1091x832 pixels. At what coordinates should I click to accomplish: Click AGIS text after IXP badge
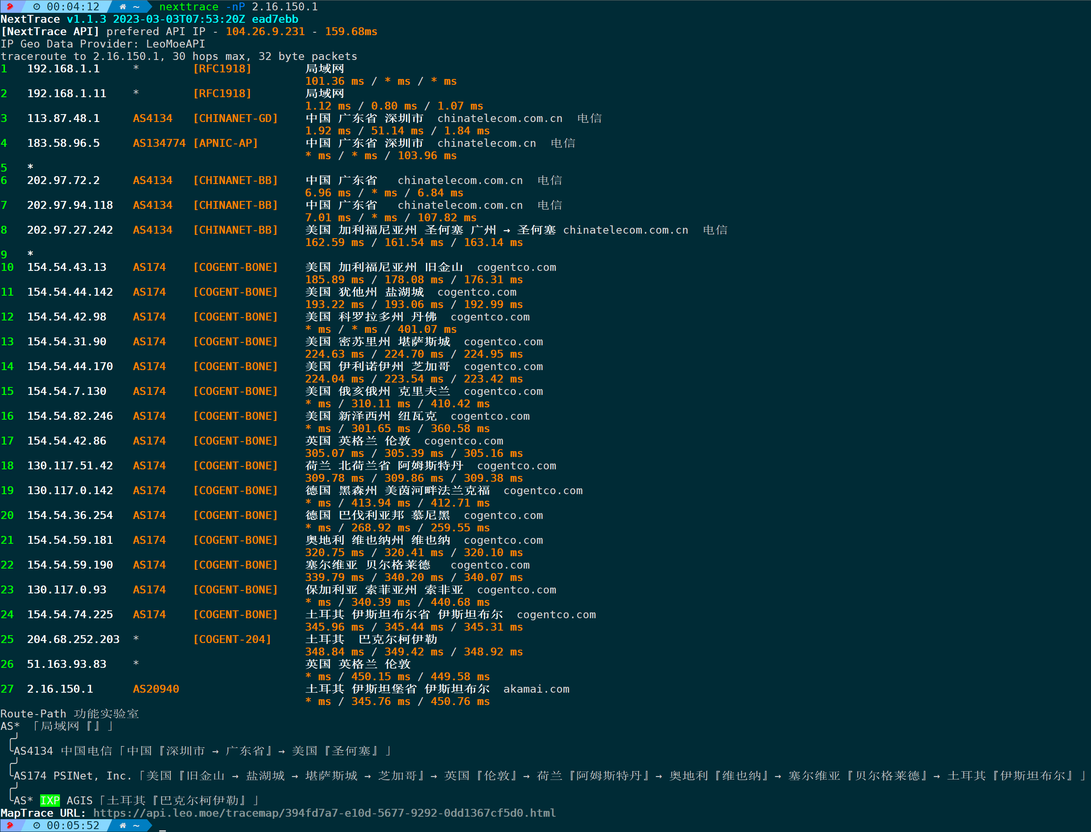[80, 800]
